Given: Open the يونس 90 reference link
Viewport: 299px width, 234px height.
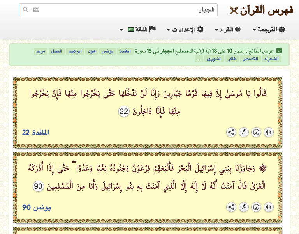Looking at the screenshot, I should point(37,207).
